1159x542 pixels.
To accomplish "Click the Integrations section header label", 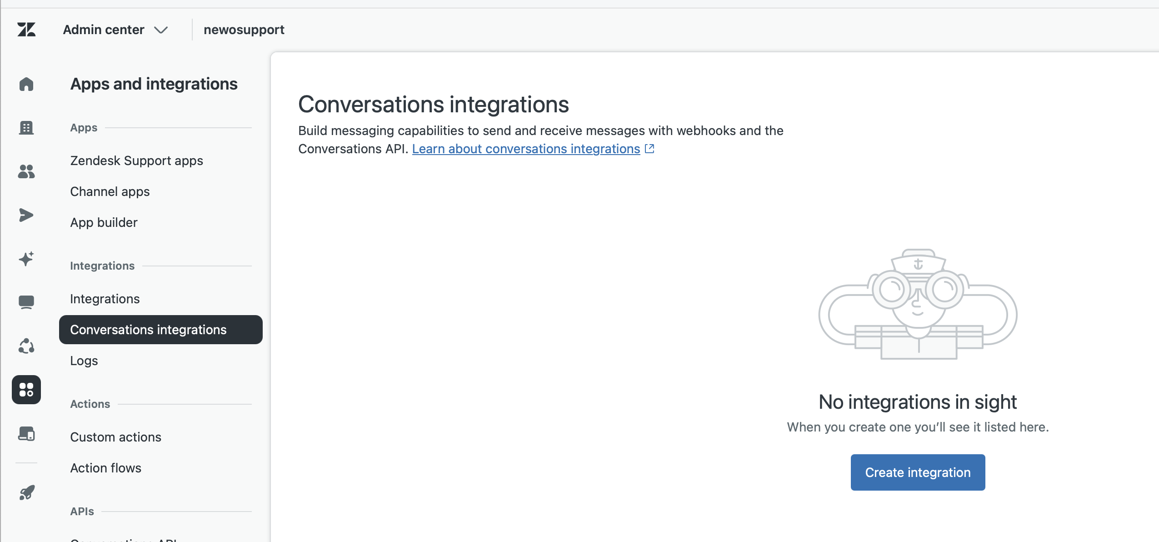I will (x=102, y=266).
